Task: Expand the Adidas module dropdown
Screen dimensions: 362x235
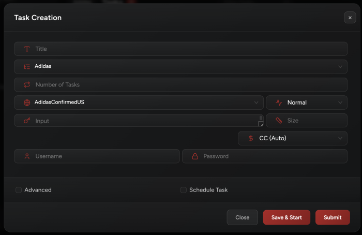Action: pyautogui.click(x=181, y=67)
